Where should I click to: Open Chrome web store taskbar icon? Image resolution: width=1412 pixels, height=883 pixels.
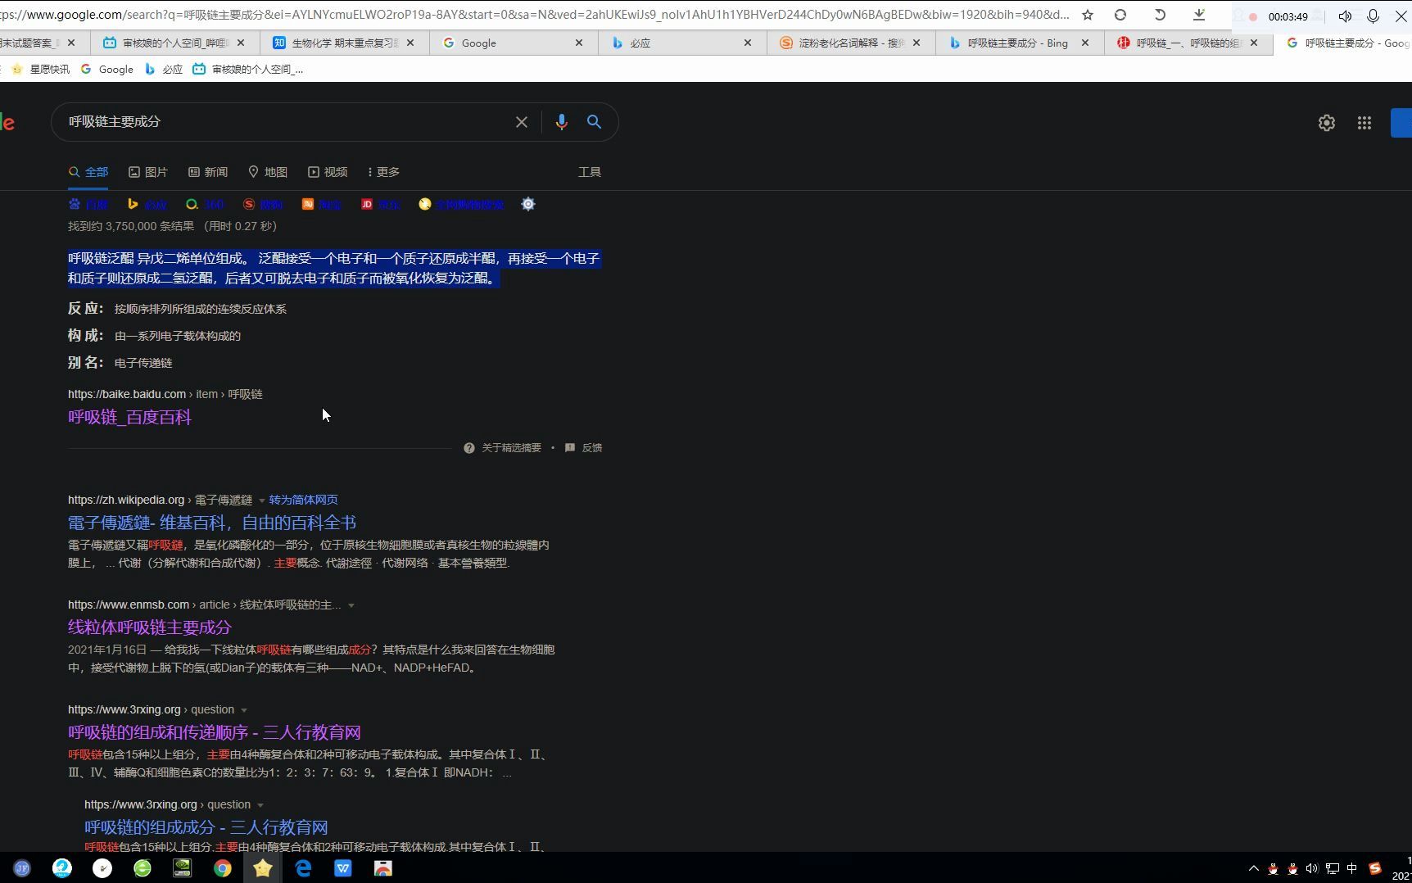(x=383, y=868)
